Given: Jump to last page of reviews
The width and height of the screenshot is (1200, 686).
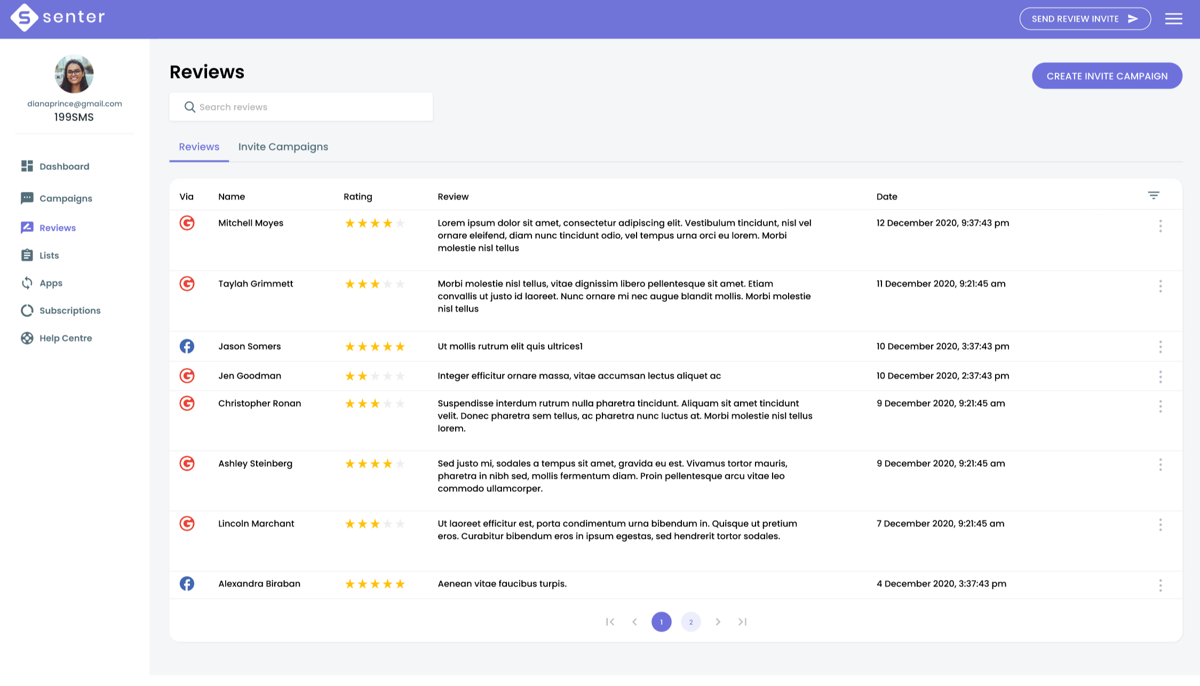Looking at the screenshot, I should coord(742,622).
